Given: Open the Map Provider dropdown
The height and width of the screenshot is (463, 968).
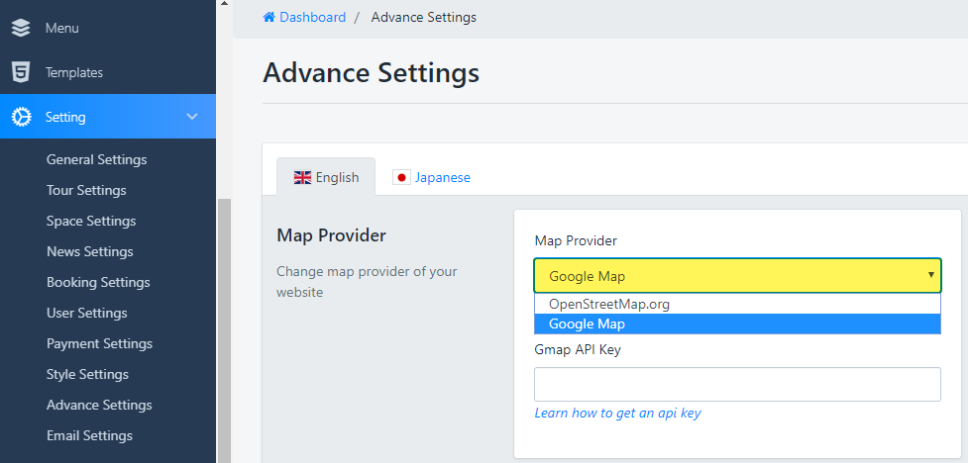Looking at the screenshot, I should (737, 276).
